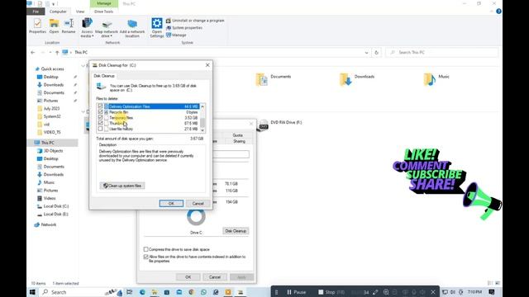
Task: Select Local Disk (C:) in navigation pane
Action: 56,206
